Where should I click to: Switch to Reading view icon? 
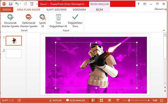(109, 100)
